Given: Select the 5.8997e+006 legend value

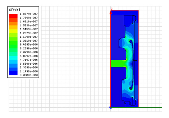Looking at the screenshot, I should [x=29, y=56].
